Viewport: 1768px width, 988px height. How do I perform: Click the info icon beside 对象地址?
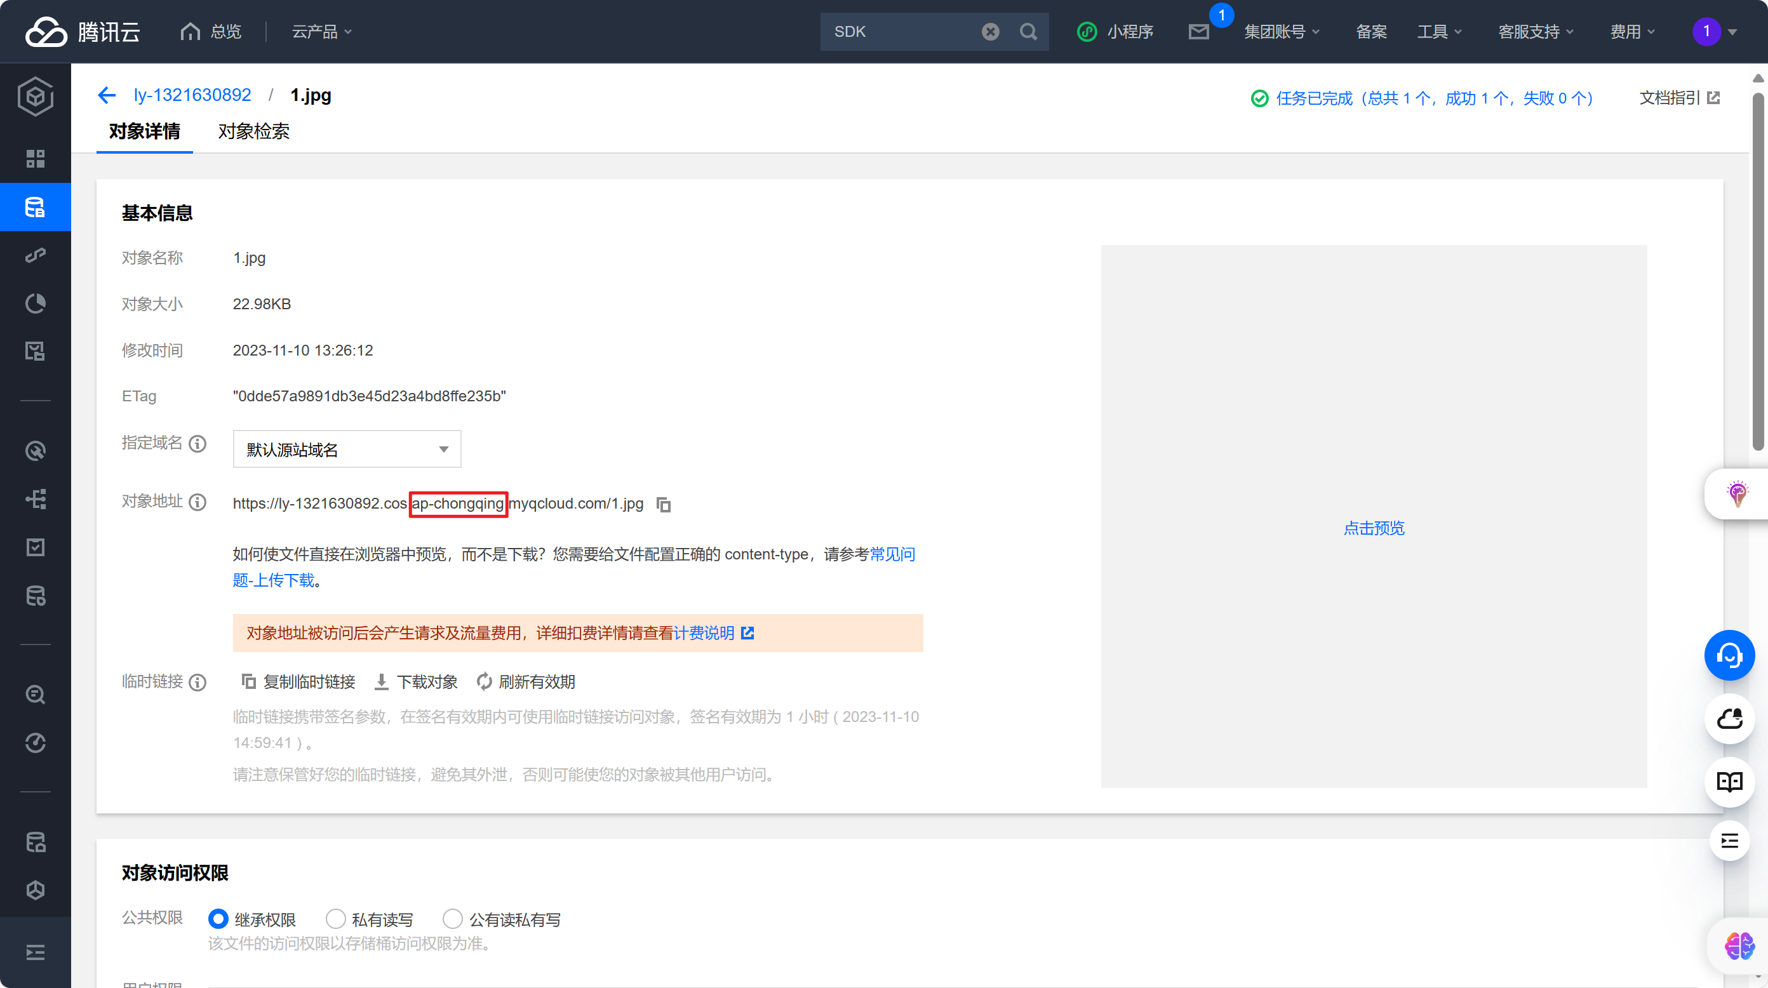tap(198, 502)
